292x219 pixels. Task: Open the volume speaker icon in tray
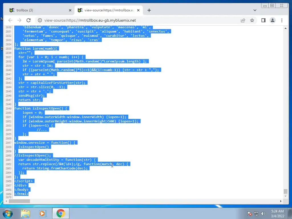(x=263, y=214)
